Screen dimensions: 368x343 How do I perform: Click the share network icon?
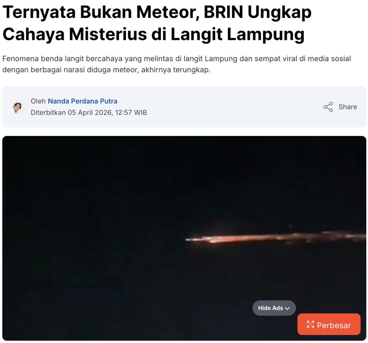(328, 107)
